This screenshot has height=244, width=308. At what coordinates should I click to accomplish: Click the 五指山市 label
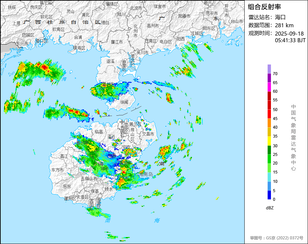tap(89, 179)
